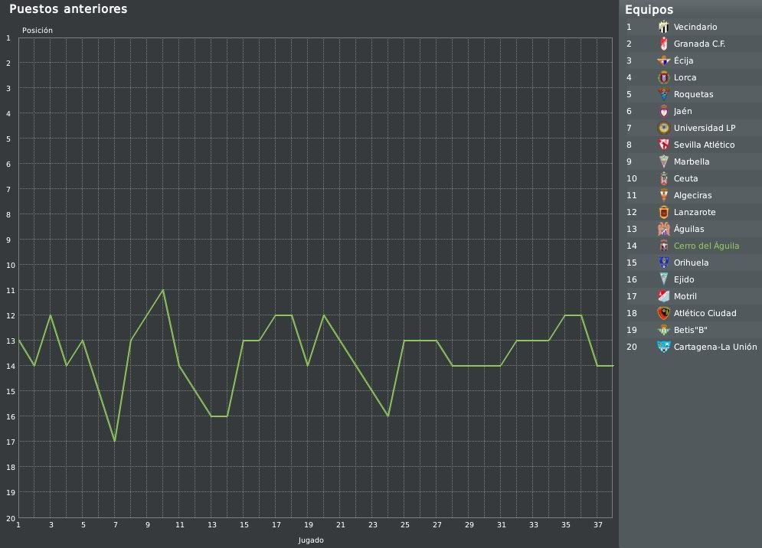This screenshot has width=762, height=548.
Task: Pick Motril in the Equipos list
Action: (685, 296)
